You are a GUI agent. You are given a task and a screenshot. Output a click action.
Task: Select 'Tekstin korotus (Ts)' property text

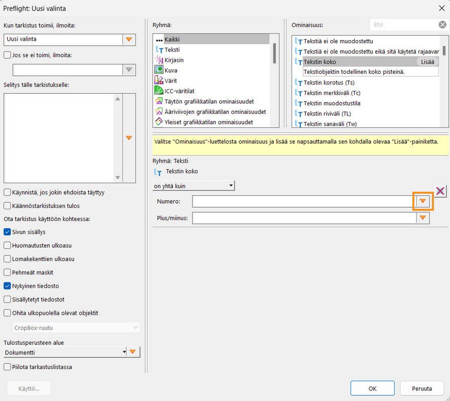pyautogui.click(x=329, y=83)
